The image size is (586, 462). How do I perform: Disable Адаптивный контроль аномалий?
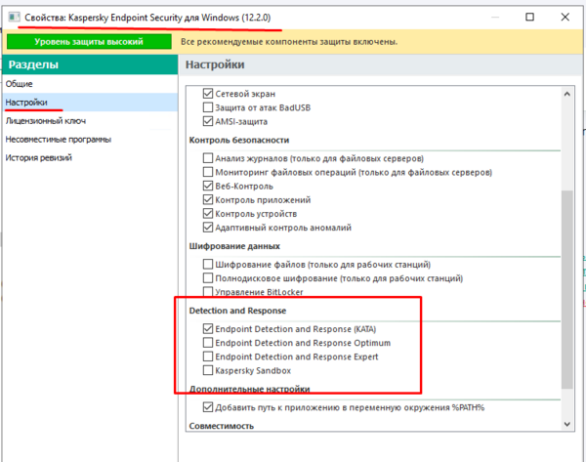[x=208, y=228]
